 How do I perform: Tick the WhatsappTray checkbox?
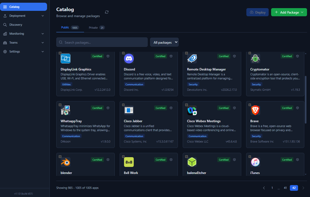click(x=60, y=105)
